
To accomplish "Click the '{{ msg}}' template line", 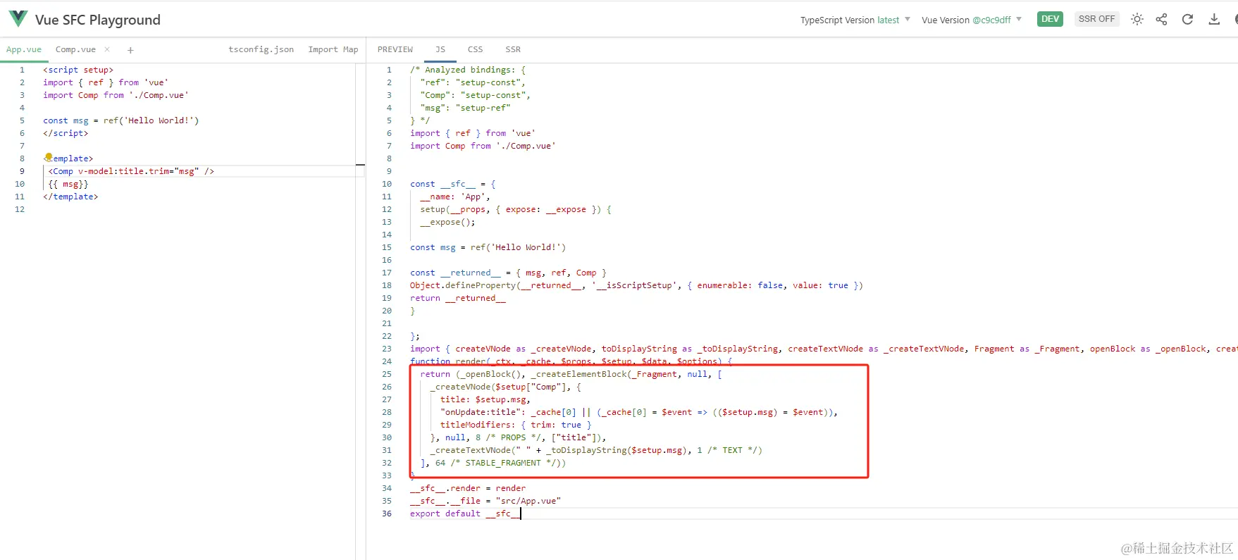I will click(x=68, y=184).
